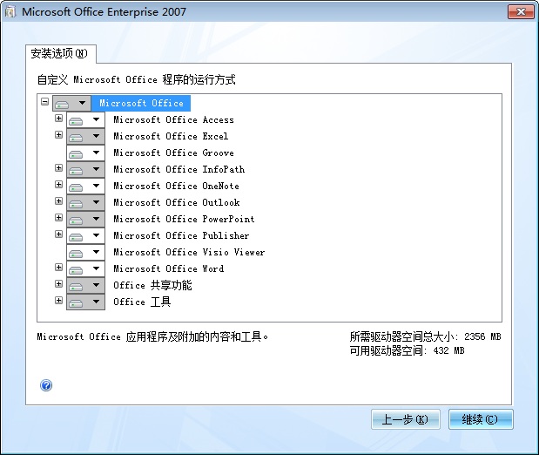Click the 所需驱动器空间总大小 2356 MB text

click(x=425, y=336)
